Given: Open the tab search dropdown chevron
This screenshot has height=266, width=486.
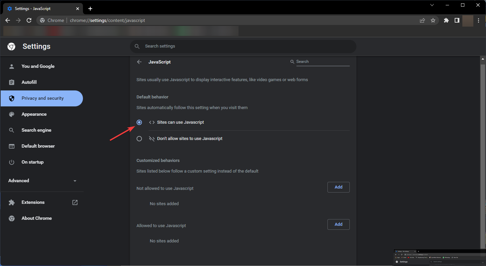Looking at the screenshot, I should point(432,5).
